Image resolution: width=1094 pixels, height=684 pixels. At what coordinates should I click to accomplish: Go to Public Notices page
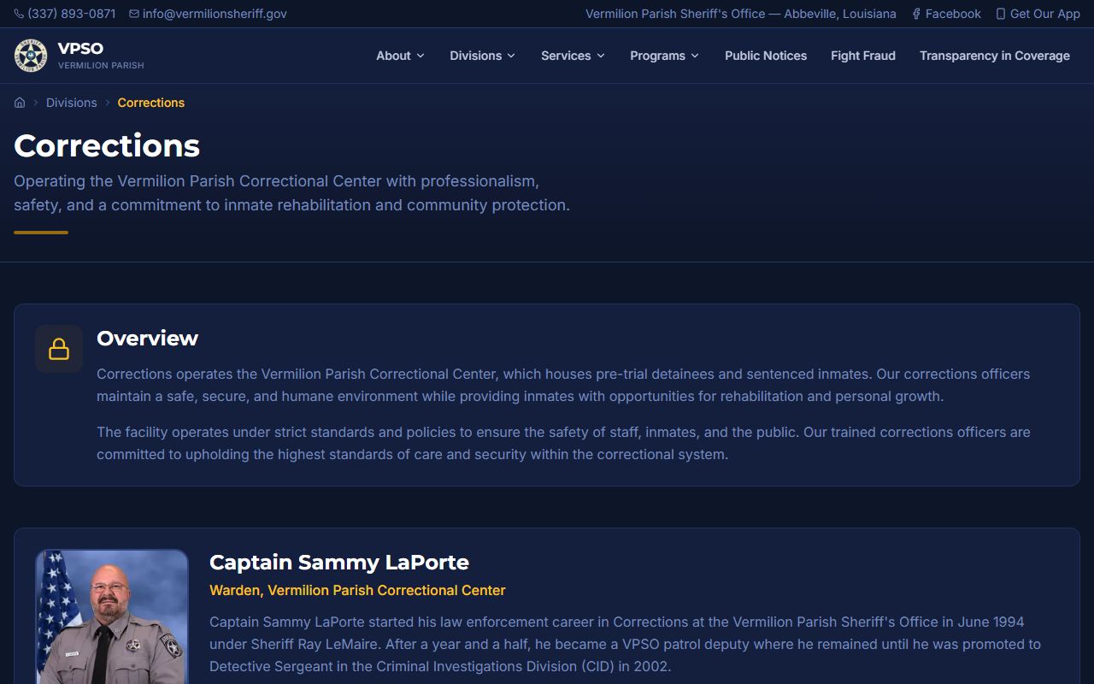(x=766, y=56)
